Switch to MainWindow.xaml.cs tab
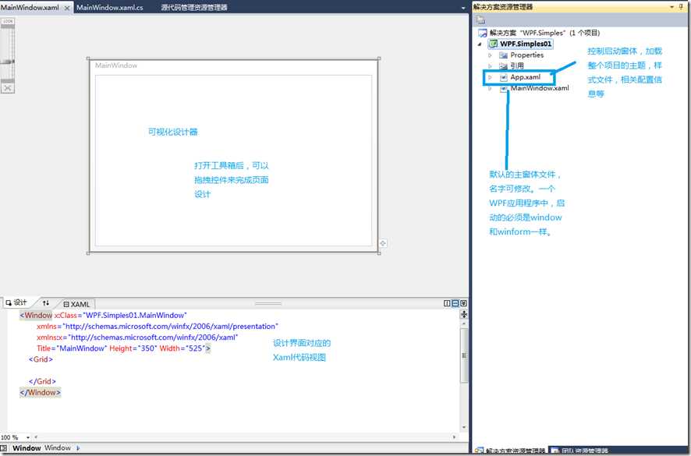This screenshot has height=456, width=691. coord(110,8)
